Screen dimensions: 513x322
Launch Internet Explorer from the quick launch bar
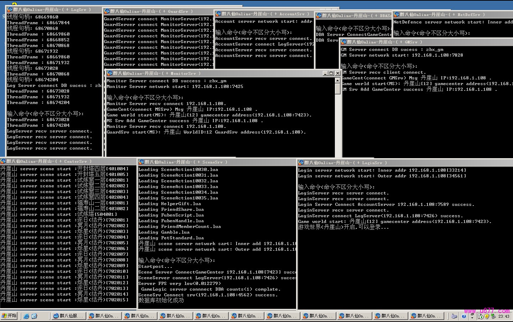pos(26,316)
